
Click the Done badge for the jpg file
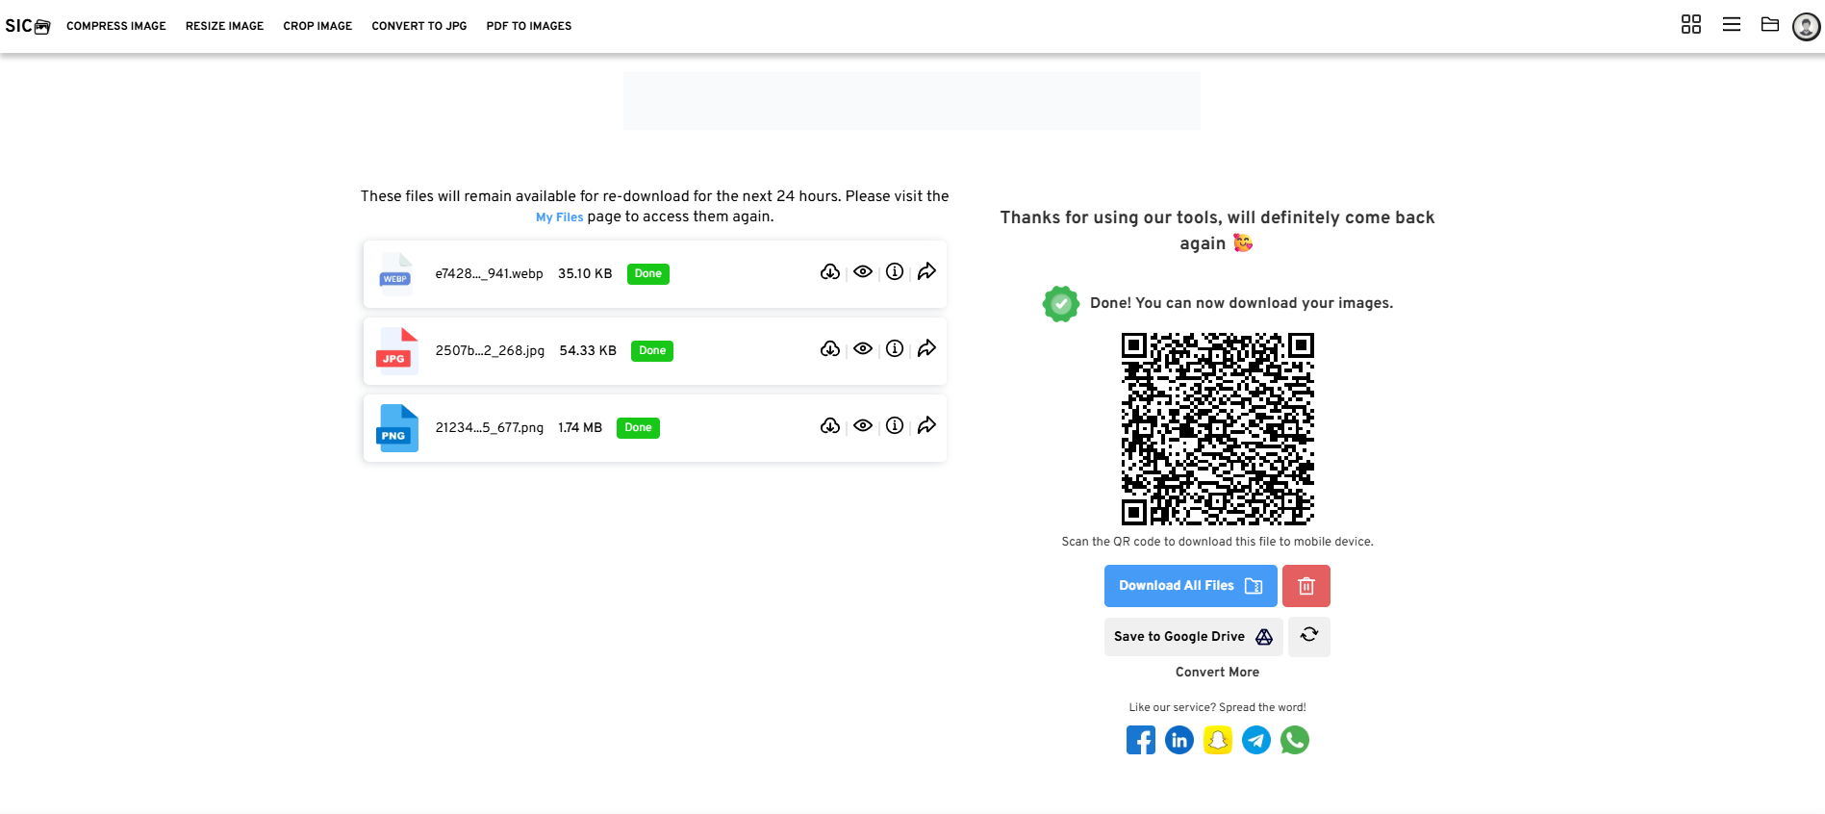tap(652, 351)
